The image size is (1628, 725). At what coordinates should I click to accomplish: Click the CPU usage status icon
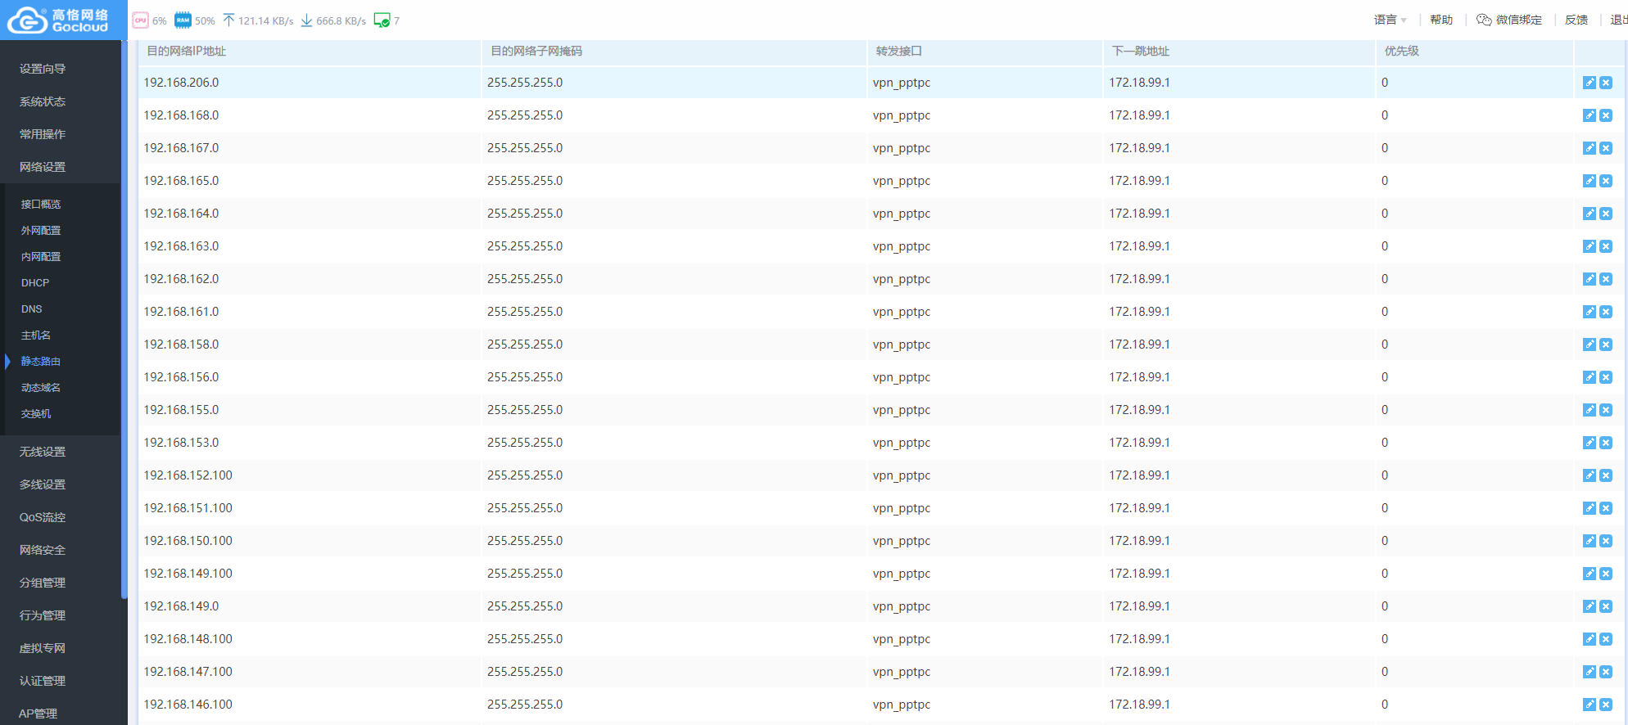[140, 20]
